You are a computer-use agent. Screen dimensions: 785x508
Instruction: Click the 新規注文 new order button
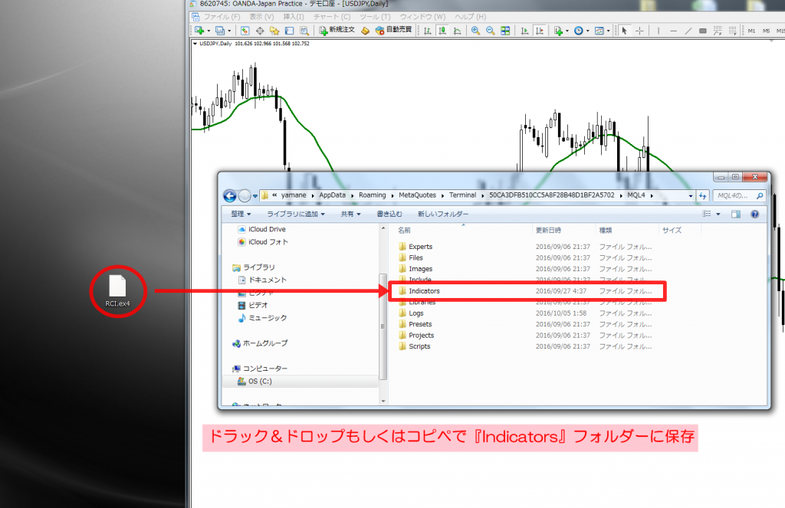337,30
